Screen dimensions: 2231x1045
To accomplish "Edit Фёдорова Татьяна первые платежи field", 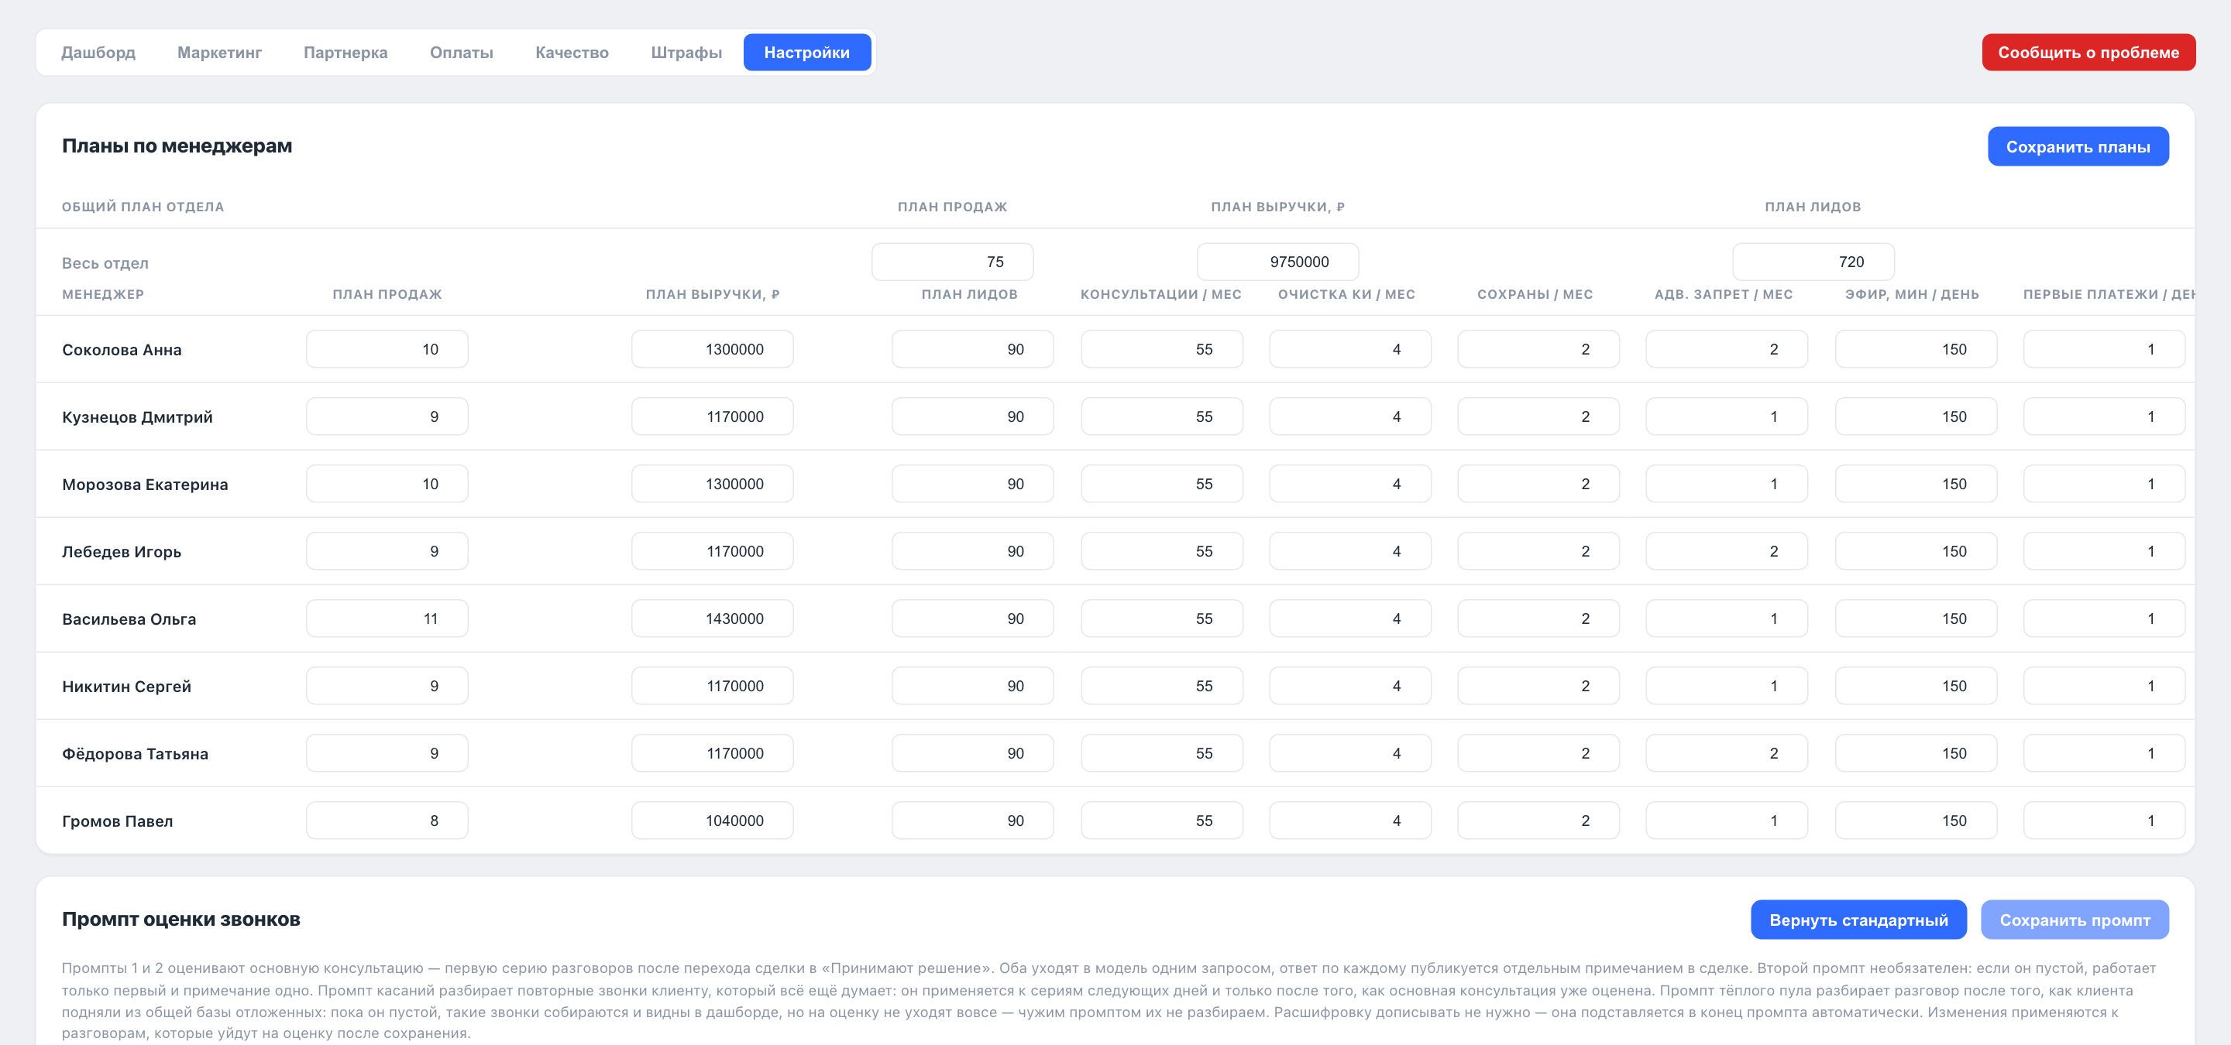I will pos(2104,753).
